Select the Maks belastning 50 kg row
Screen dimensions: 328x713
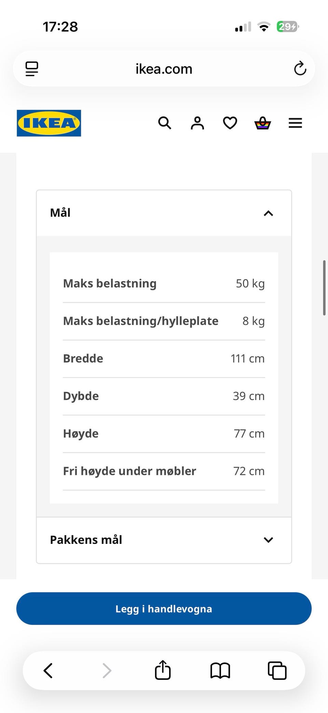point(164,284)
